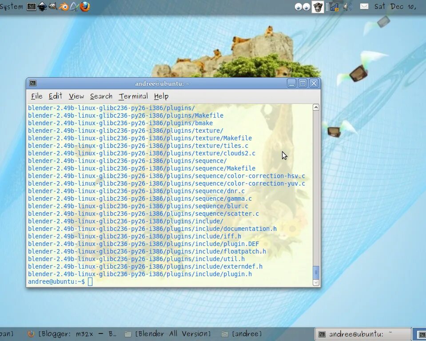426x341 pixels.
Task: Open the System menu in the panel
Action: tap(12, 7)
